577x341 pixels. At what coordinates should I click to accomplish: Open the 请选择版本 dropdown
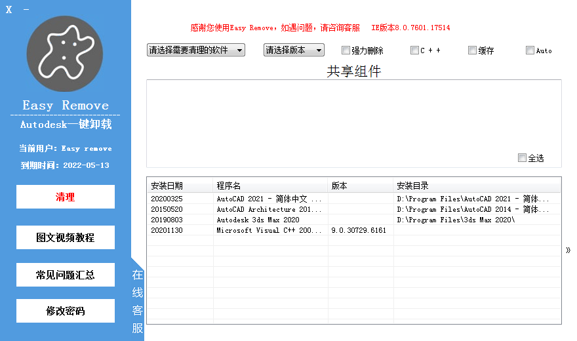coord(294,50)
